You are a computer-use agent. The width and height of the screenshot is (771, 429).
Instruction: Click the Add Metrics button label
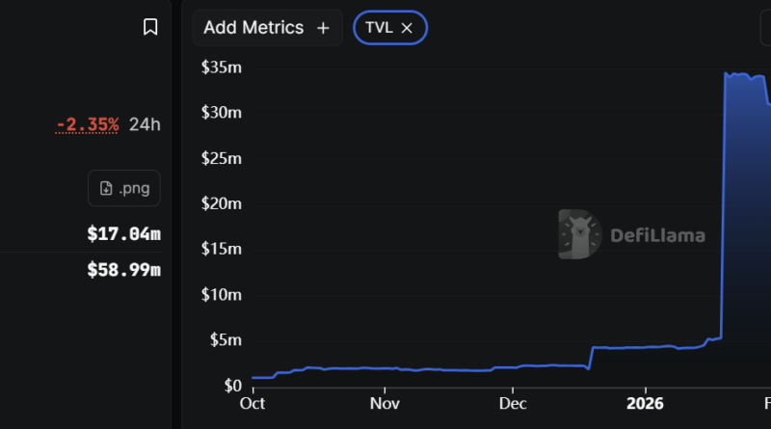tap(253, 28)
